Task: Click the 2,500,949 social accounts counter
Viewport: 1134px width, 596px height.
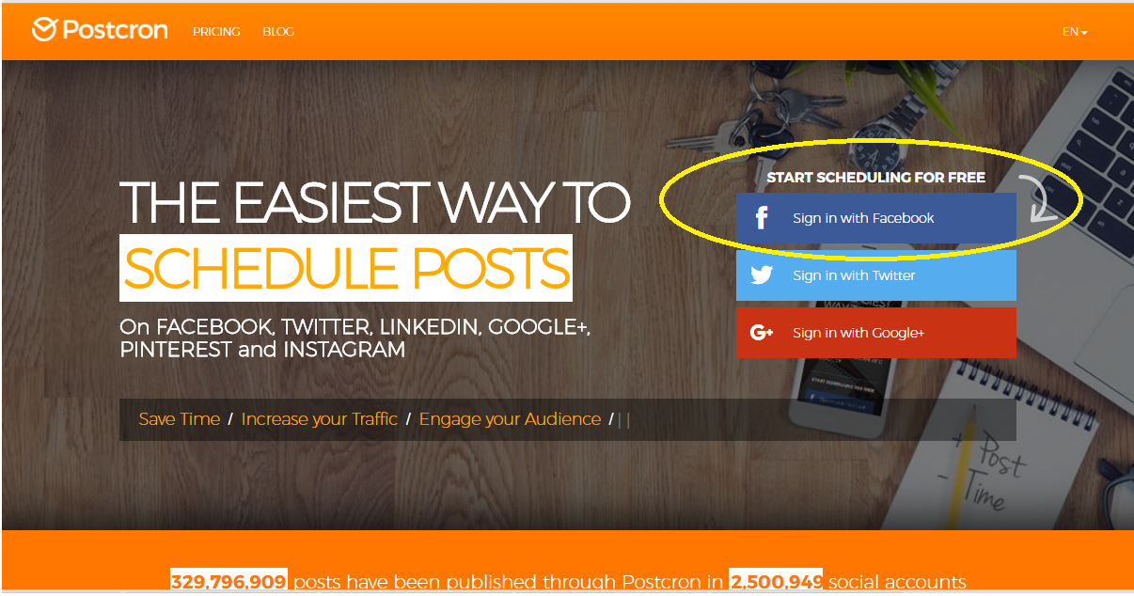Action: pyautogui.click(x=775, y=582)
